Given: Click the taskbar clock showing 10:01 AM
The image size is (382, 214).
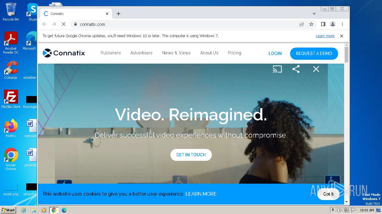Looking at the screenshot, I should 367,210.
